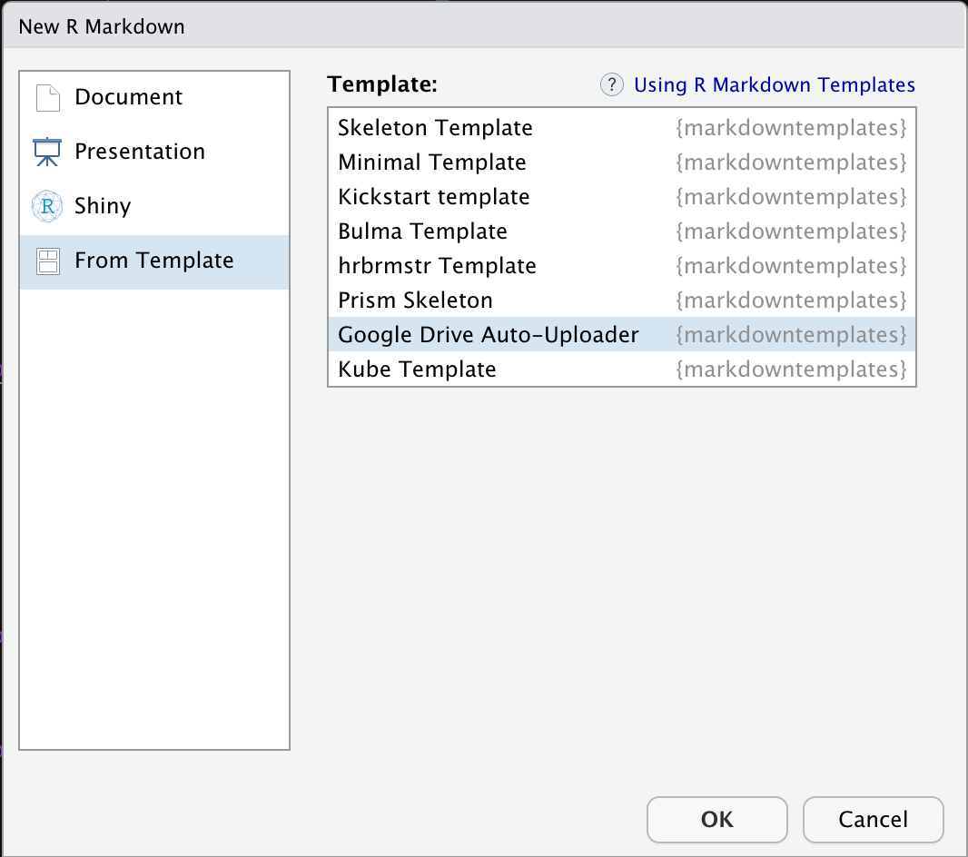968x857 pixels.
Task: Choose the Kickstart template entry
Action: (434, 197)
